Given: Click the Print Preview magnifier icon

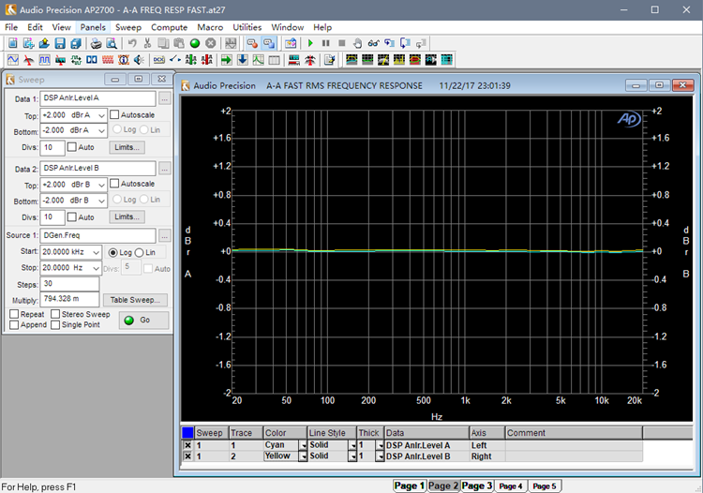Looking at the screenshot, I should click(112, 43).
